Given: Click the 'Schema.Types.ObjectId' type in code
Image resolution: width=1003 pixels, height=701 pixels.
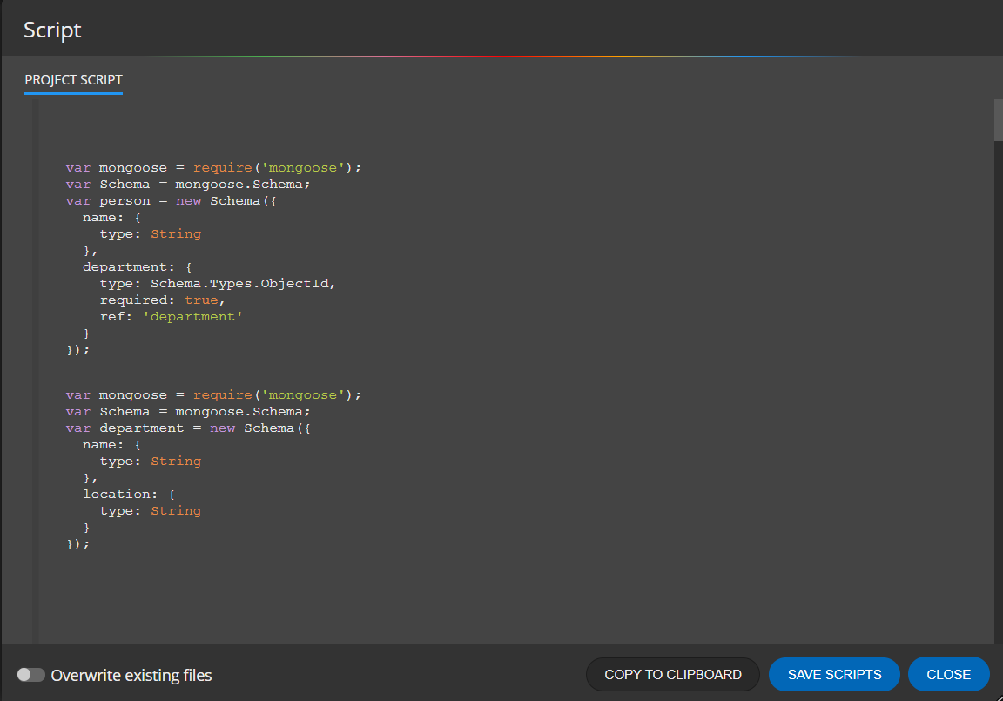Looking at the screenshot, I should 242,283.
